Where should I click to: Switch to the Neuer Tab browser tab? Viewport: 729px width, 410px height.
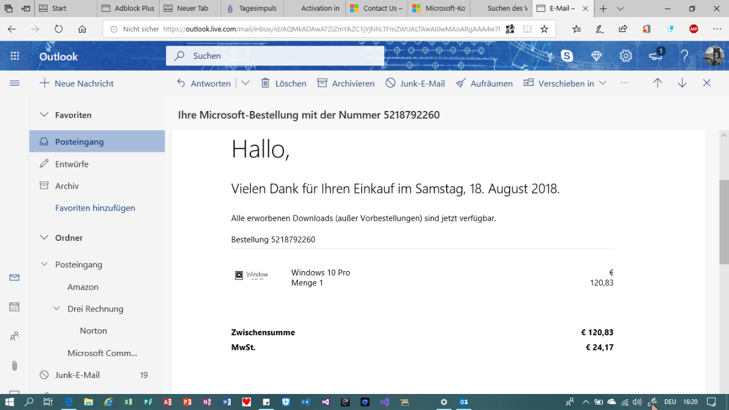click(x=190, y=8)
